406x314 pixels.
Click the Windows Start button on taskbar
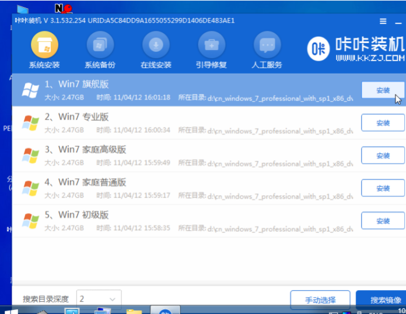(x=12, y=311)
